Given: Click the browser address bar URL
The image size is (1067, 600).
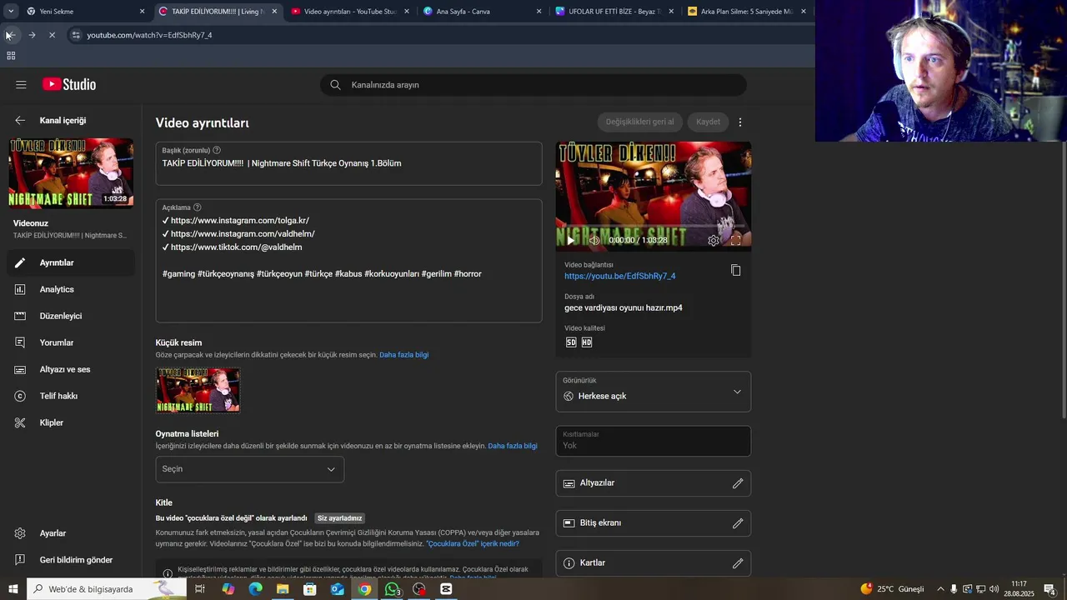Looking at the screenshot, I should [x=149, y=35].
